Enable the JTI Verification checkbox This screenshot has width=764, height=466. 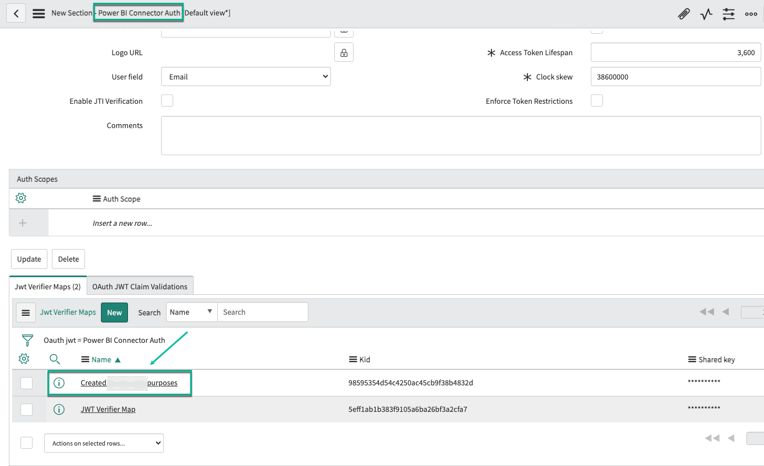(x=167, y=101)
